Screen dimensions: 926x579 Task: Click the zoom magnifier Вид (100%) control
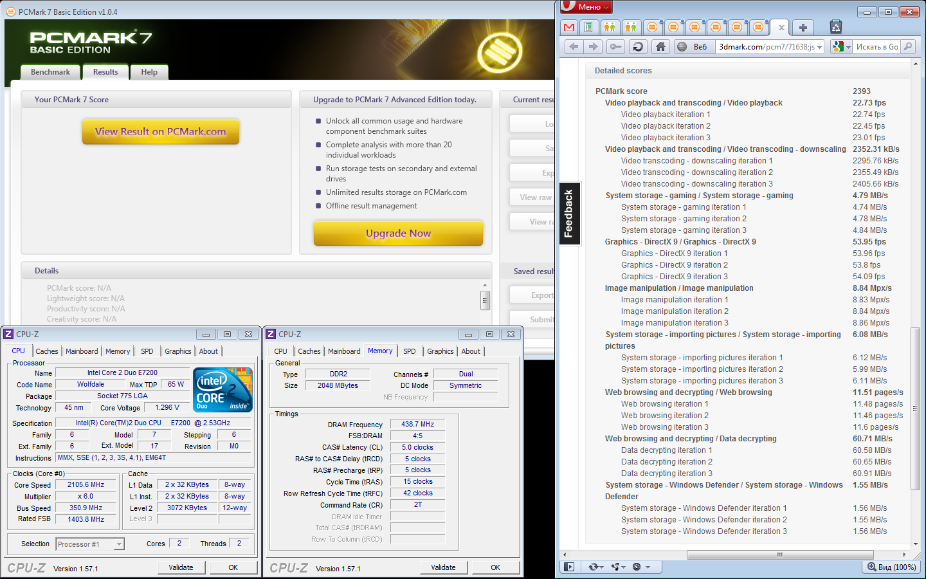tap(891, 567)
